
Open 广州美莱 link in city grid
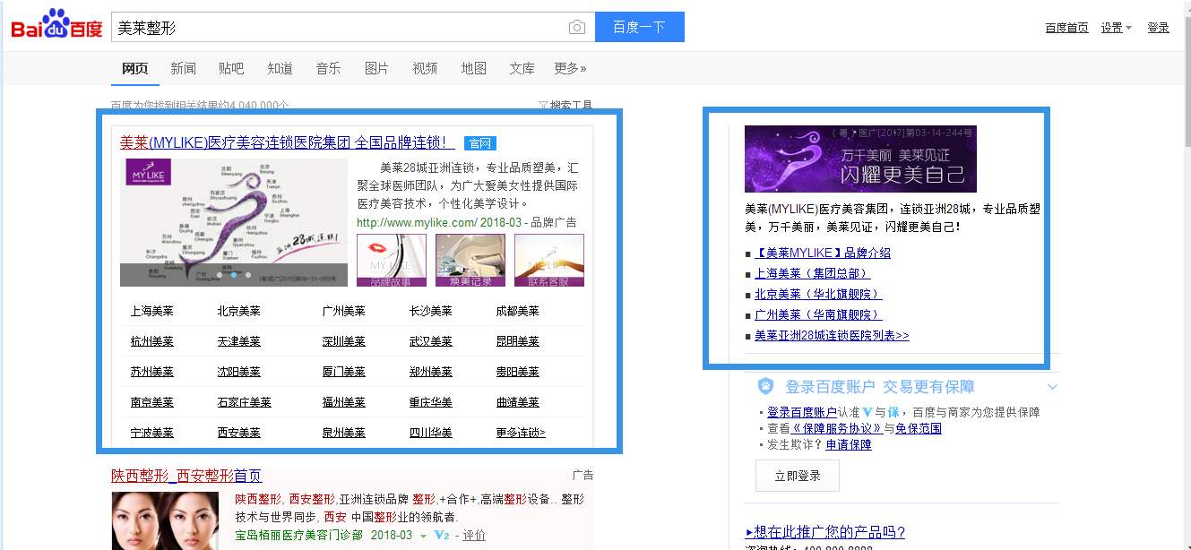(344, 311)
